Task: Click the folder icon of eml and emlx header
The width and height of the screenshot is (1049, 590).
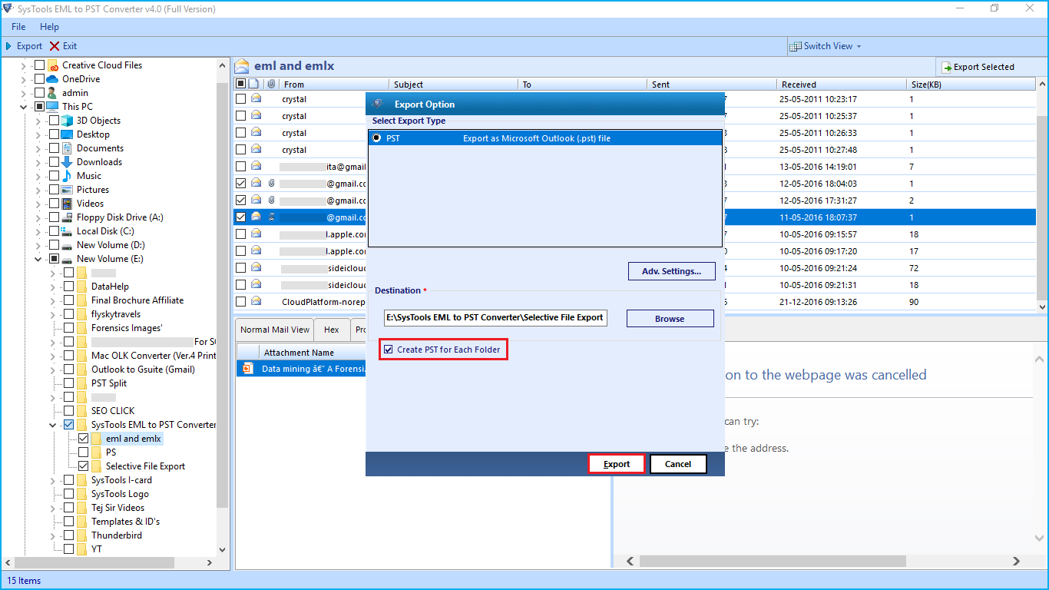Action: tap(243, 66)
